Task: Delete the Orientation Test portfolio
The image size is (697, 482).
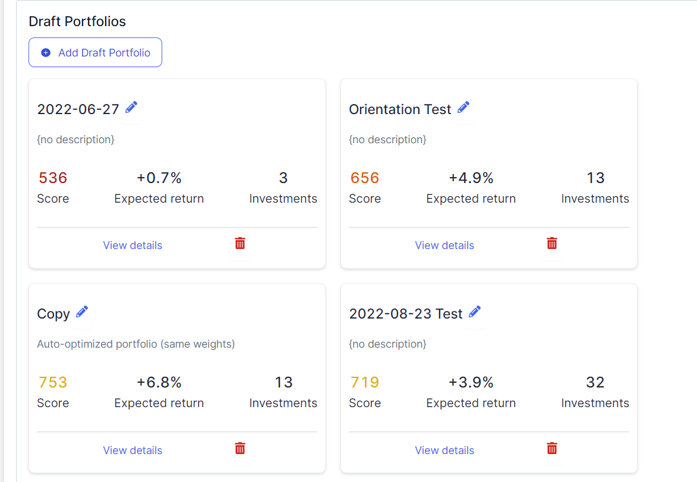Action: (552, 243)
